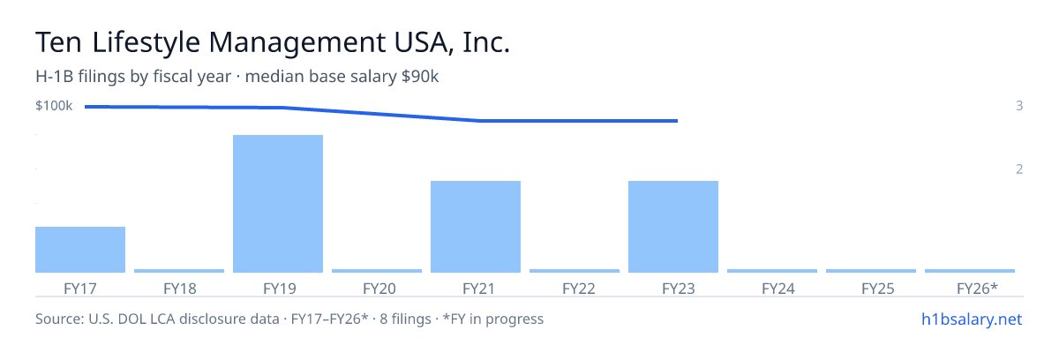Image resolution: width=1059 pixels, height=353 pixels.
Task: Click the small FY20 bar
Action: (x=377, y=271)
